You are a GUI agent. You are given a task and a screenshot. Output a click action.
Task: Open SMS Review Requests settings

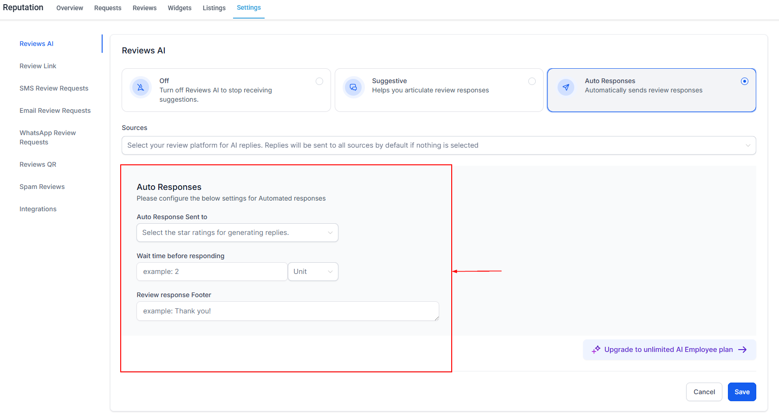[54, 88]
